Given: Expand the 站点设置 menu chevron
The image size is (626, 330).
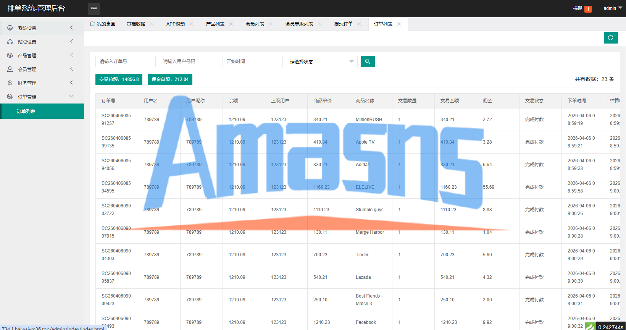Looking at the screenshot, I should (x=71, y=41).
